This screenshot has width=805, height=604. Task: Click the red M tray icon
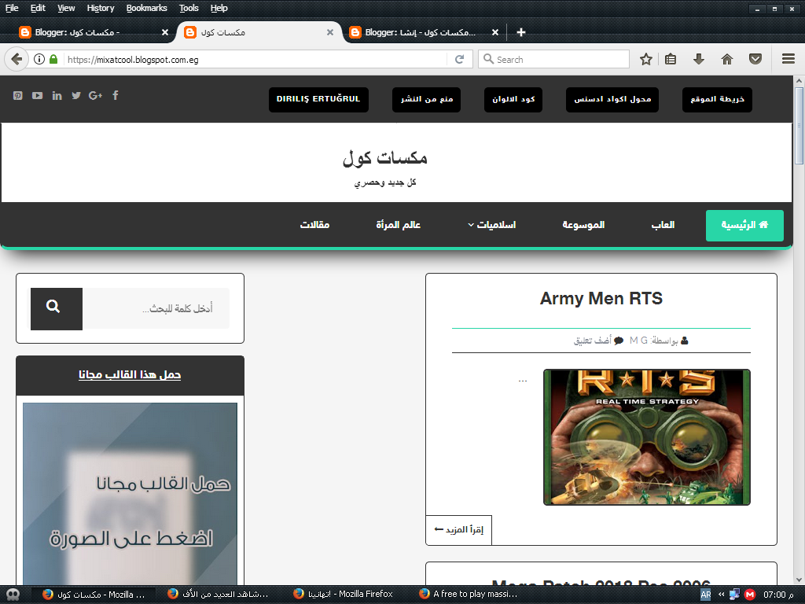point(750,595)
